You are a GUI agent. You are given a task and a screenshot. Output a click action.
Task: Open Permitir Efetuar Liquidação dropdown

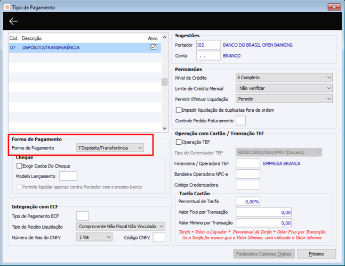pyautogui.click(x=284, y=99)
